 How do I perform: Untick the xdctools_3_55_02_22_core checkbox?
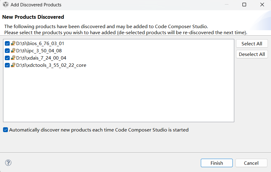[7, 65]
